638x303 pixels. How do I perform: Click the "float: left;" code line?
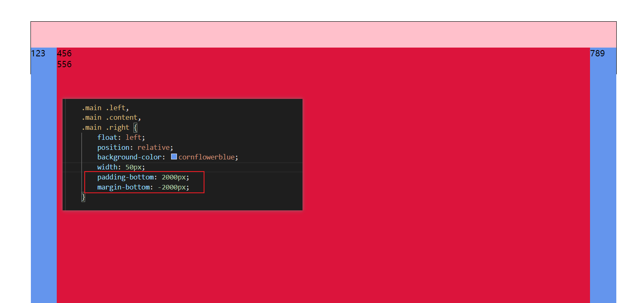coord(121,137)
